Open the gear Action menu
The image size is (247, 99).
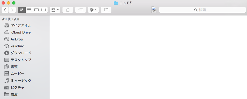point(93,10)
